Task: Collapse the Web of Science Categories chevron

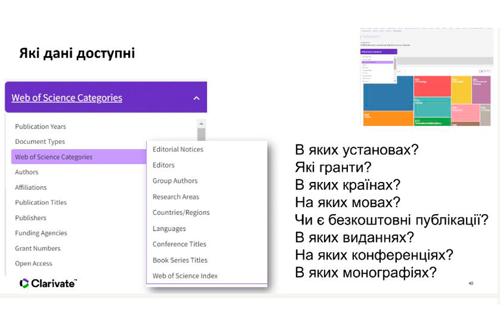Action: 197,98
